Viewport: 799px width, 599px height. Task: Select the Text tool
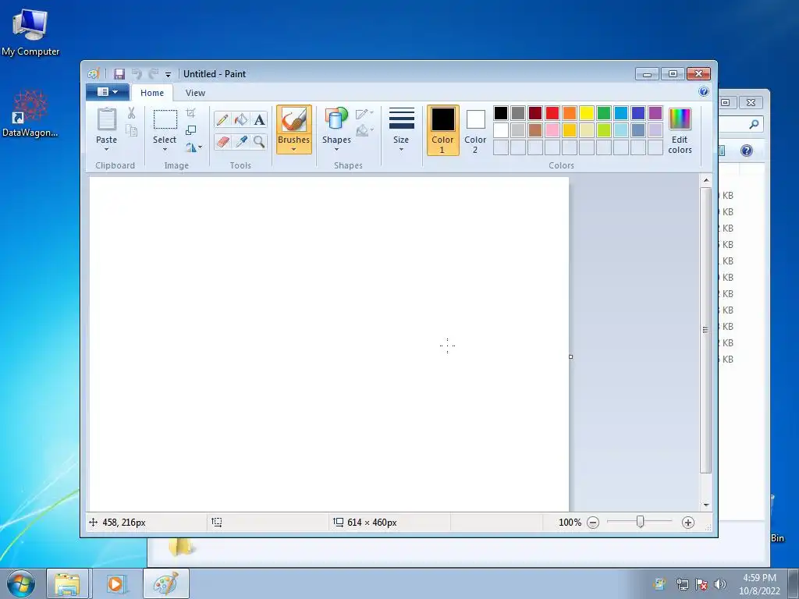259,119
